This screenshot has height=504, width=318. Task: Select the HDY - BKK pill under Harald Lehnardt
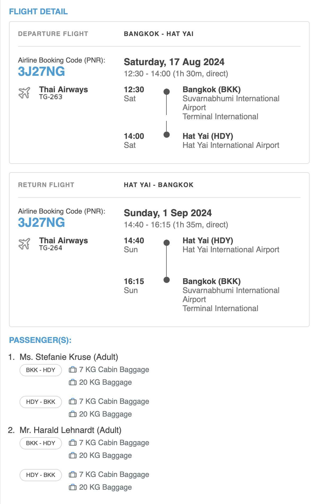coord(40,475)
